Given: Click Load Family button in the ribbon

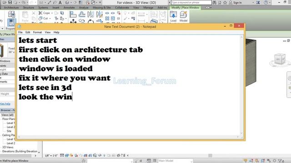Looking at the screenshot, I should tap(173, 16).
